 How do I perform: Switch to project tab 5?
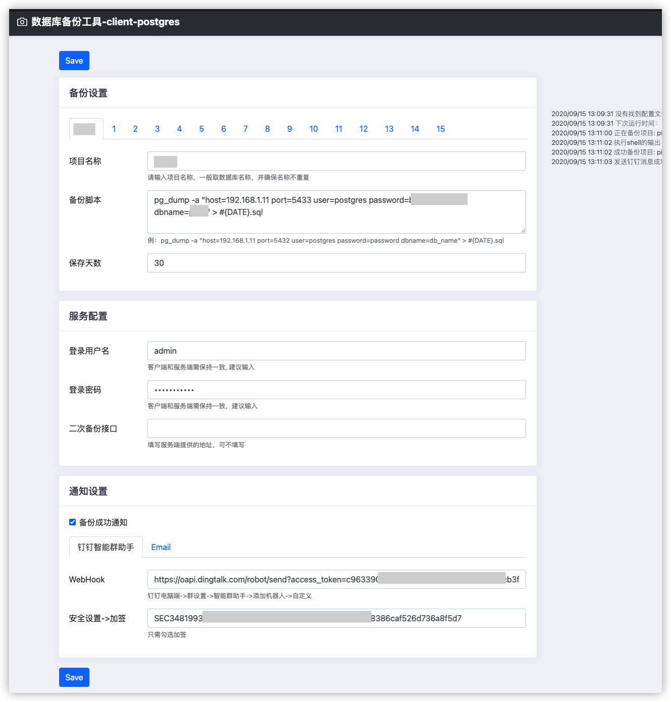click(x=201, y=129)
